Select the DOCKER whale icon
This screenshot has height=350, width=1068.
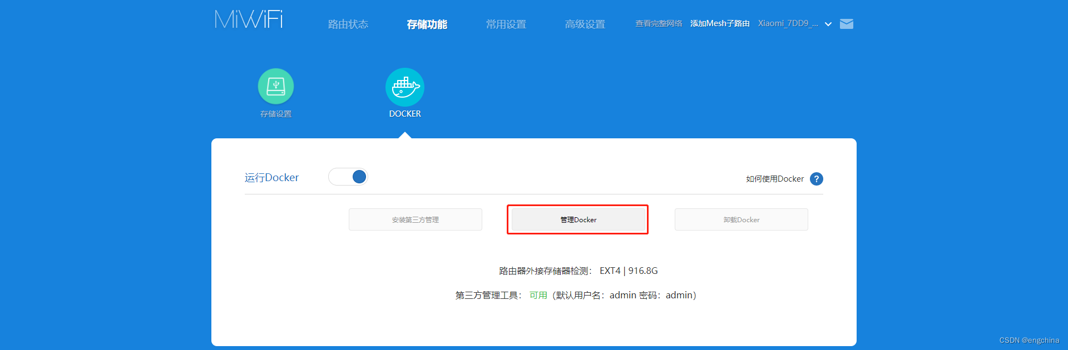405,87
